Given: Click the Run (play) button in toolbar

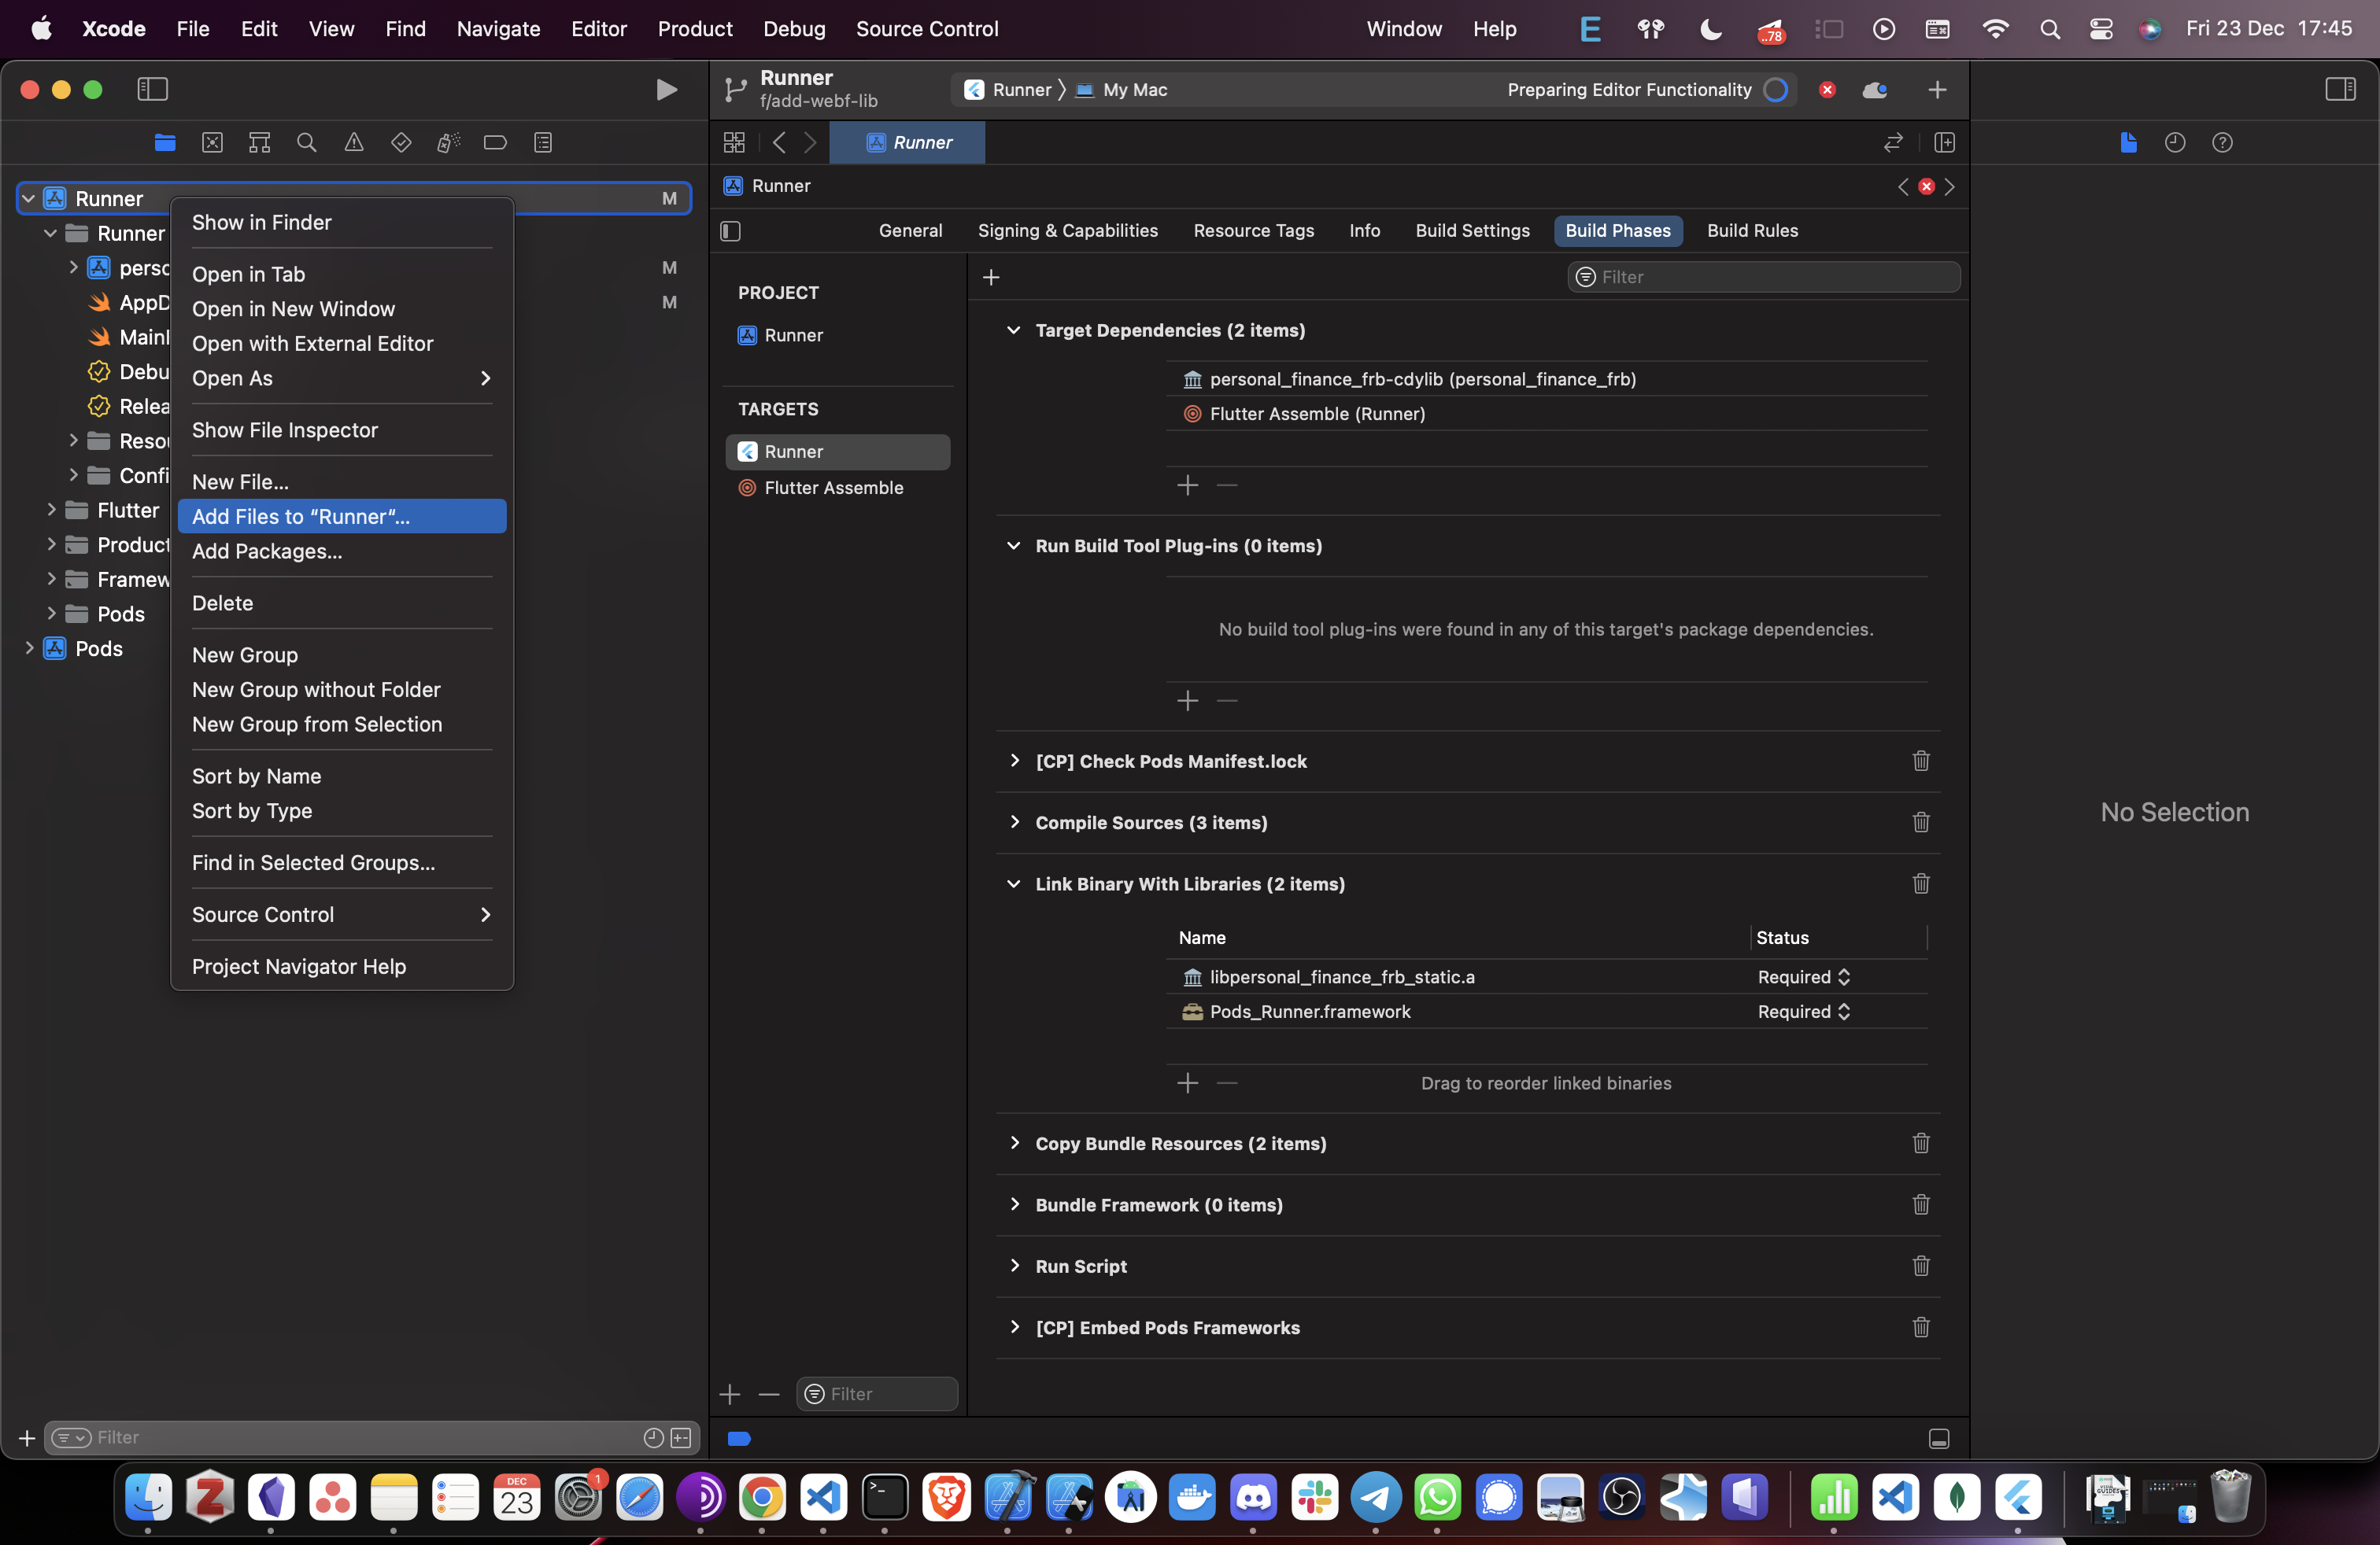Looking at the screenshot, I should coord(666,90).
